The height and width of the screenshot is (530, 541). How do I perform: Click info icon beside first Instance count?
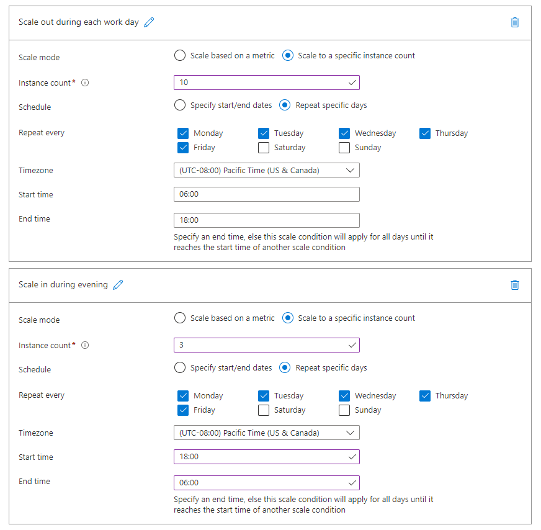(85, 83)
